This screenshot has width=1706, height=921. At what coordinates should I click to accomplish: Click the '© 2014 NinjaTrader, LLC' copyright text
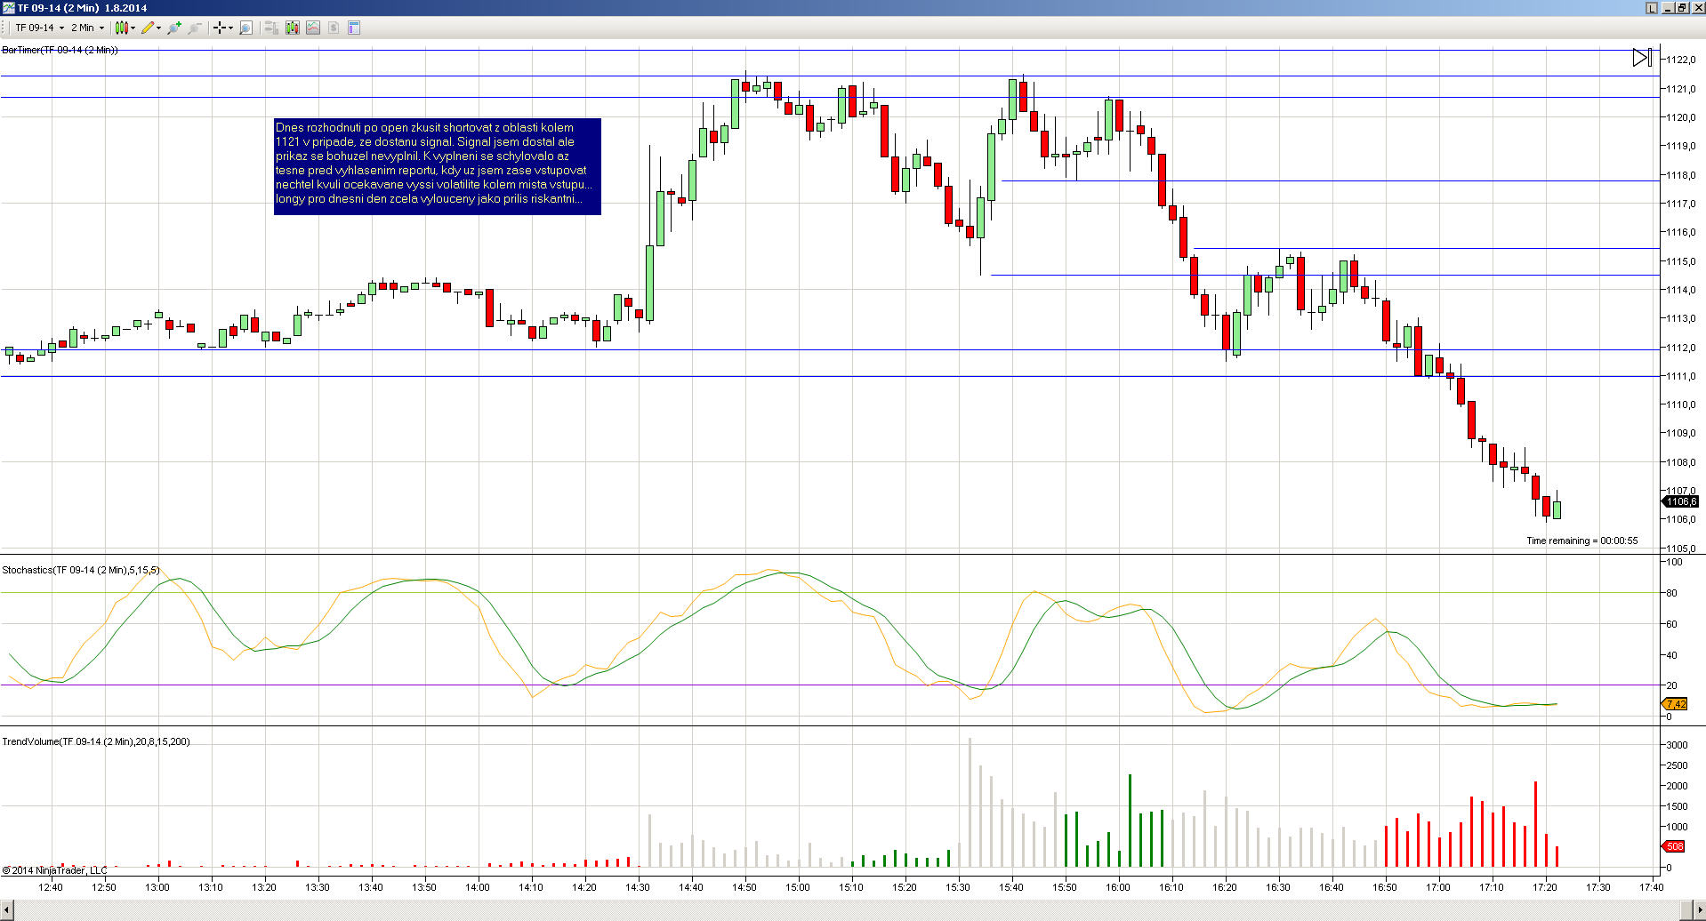pyautogui.click(x=54, y=870)
